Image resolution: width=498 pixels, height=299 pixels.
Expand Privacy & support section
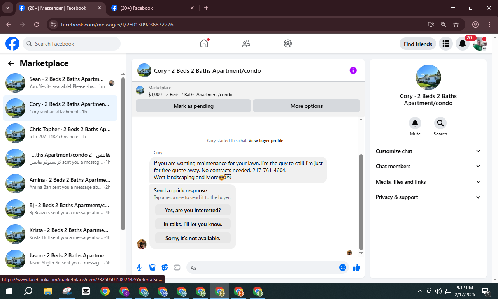[x=428, y=197]
